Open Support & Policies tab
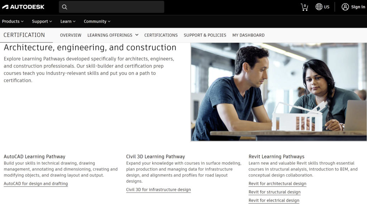 (x=205, y=35)
